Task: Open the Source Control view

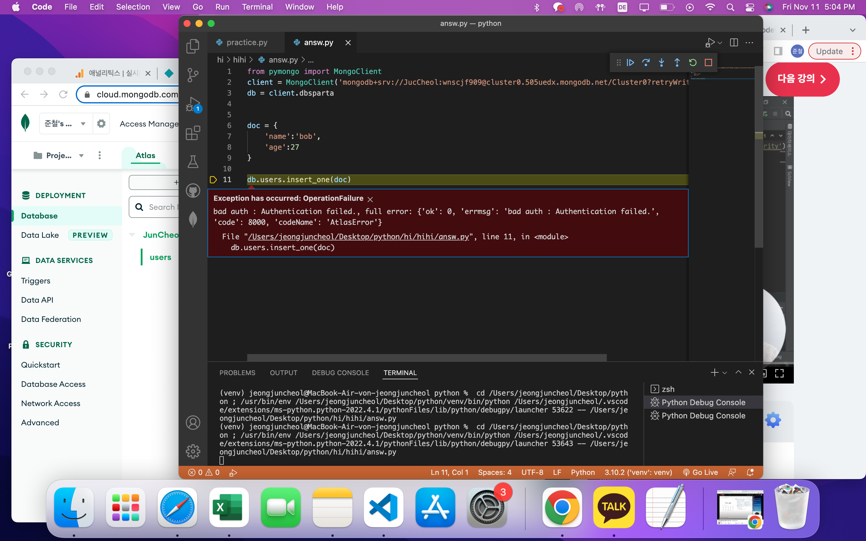Action: click(x=193, y=75)
